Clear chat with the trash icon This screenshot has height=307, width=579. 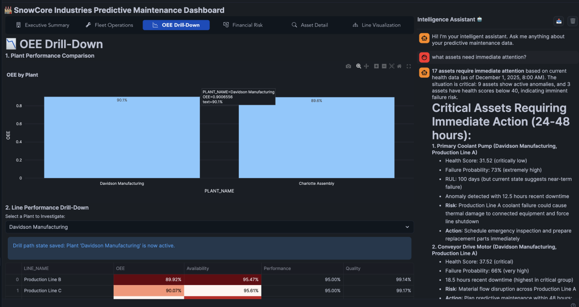click(x=572, y=21)
